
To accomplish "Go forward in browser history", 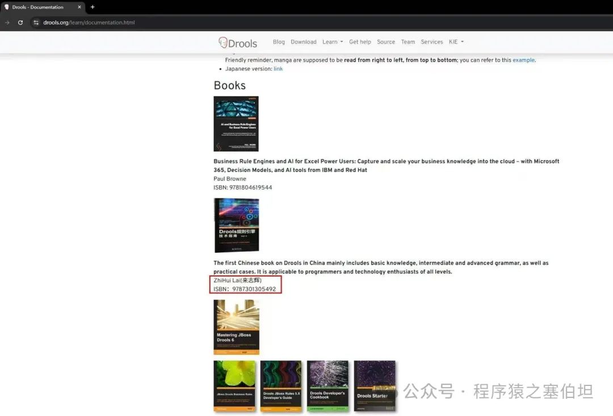I will (7, 23).
